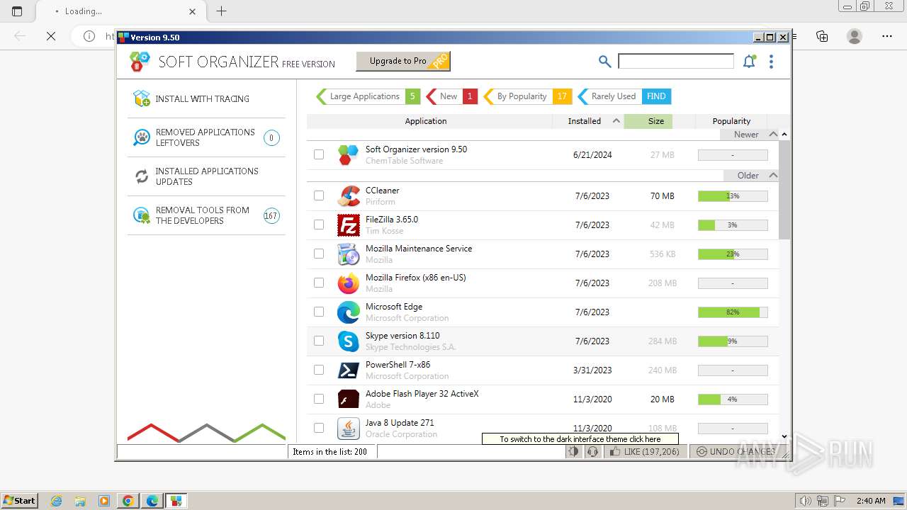Check the Mozilla Firefox checkbox
The image size is (907, 510).
pyautogui.click(x=319, y=283)
